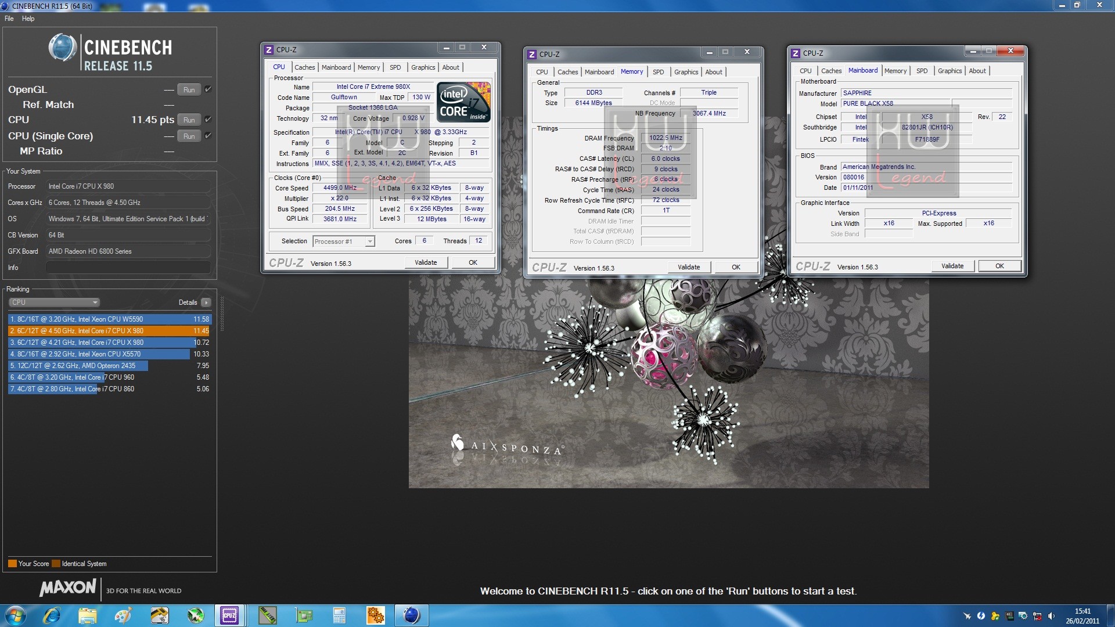This screenshot has width=1115, height=627.
Task: Click the yellow antivirus tray icon
Action: coord(995,616)
